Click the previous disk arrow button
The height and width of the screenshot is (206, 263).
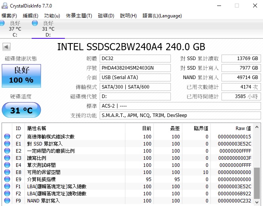click(x=7, y=47)
